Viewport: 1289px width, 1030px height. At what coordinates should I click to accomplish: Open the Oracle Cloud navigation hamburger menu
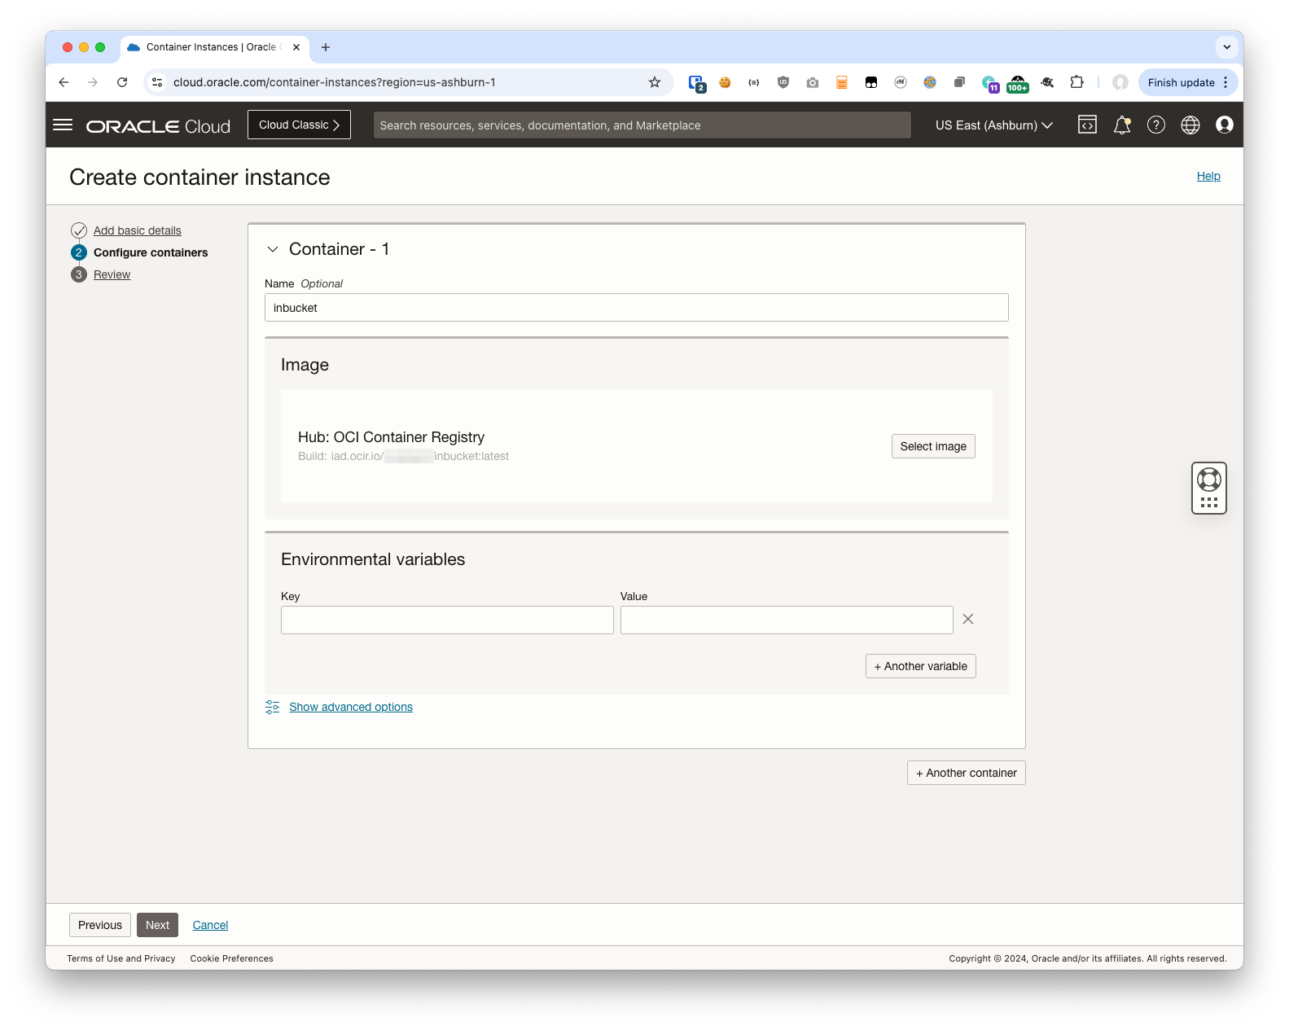tap(63, 125)
